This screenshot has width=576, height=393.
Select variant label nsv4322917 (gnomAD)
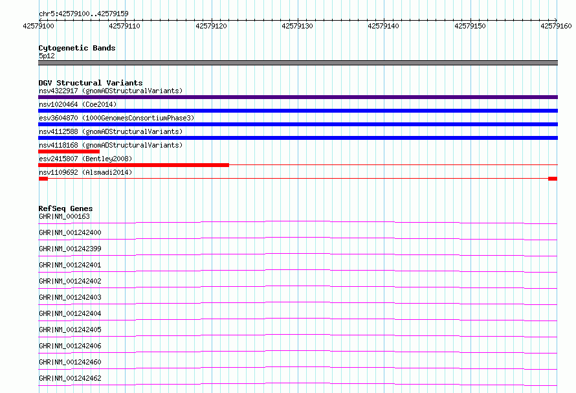pyautogui.click(x=111, y=91)
